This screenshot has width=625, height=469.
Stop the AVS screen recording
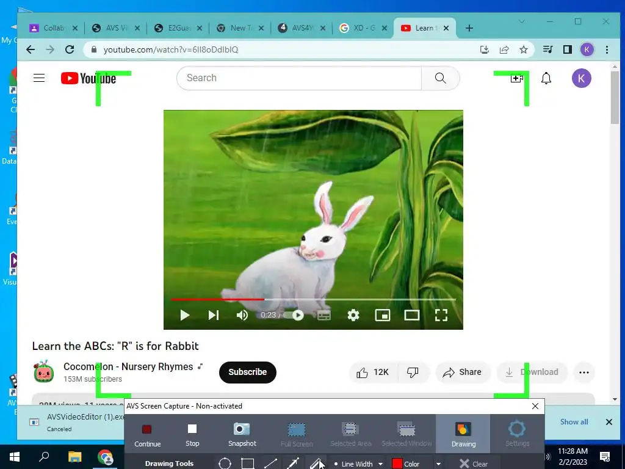click(192, 435)
